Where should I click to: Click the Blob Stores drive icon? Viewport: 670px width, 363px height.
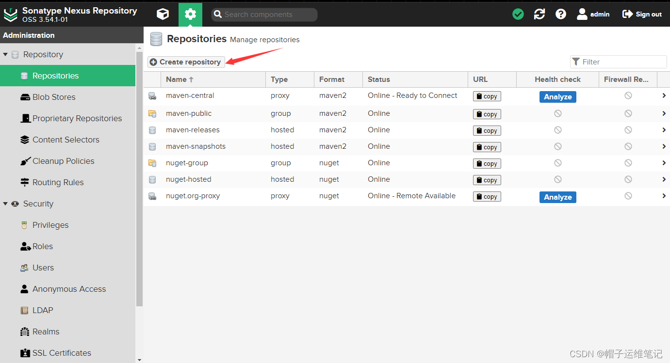(25, 97)
